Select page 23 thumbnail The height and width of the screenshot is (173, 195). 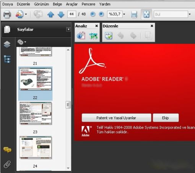click(x=36, y=113)
